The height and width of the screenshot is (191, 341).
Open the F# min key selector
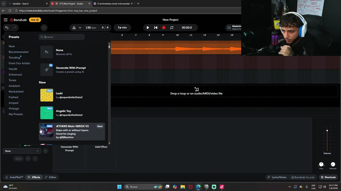pos(122,28)
